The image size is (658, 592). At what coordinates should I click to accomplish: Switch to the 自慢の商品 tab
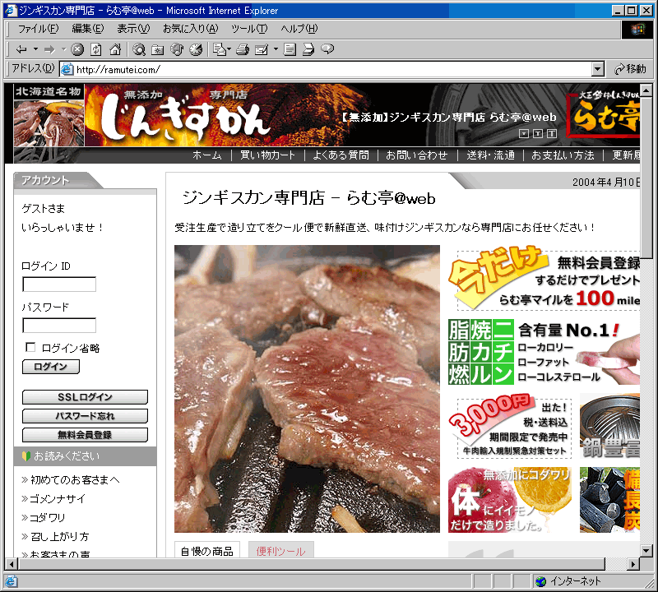click(207, 550)
